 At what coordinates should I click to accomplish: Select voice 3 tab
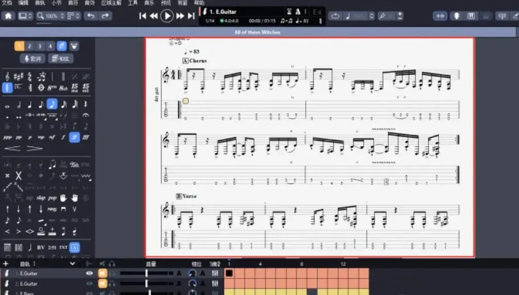pyautogui.click(x=40, y=46)
